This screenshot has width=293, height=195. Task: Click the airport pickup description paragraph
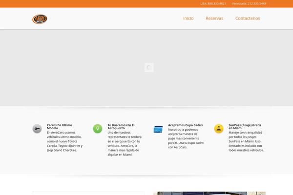coord(125,143)
